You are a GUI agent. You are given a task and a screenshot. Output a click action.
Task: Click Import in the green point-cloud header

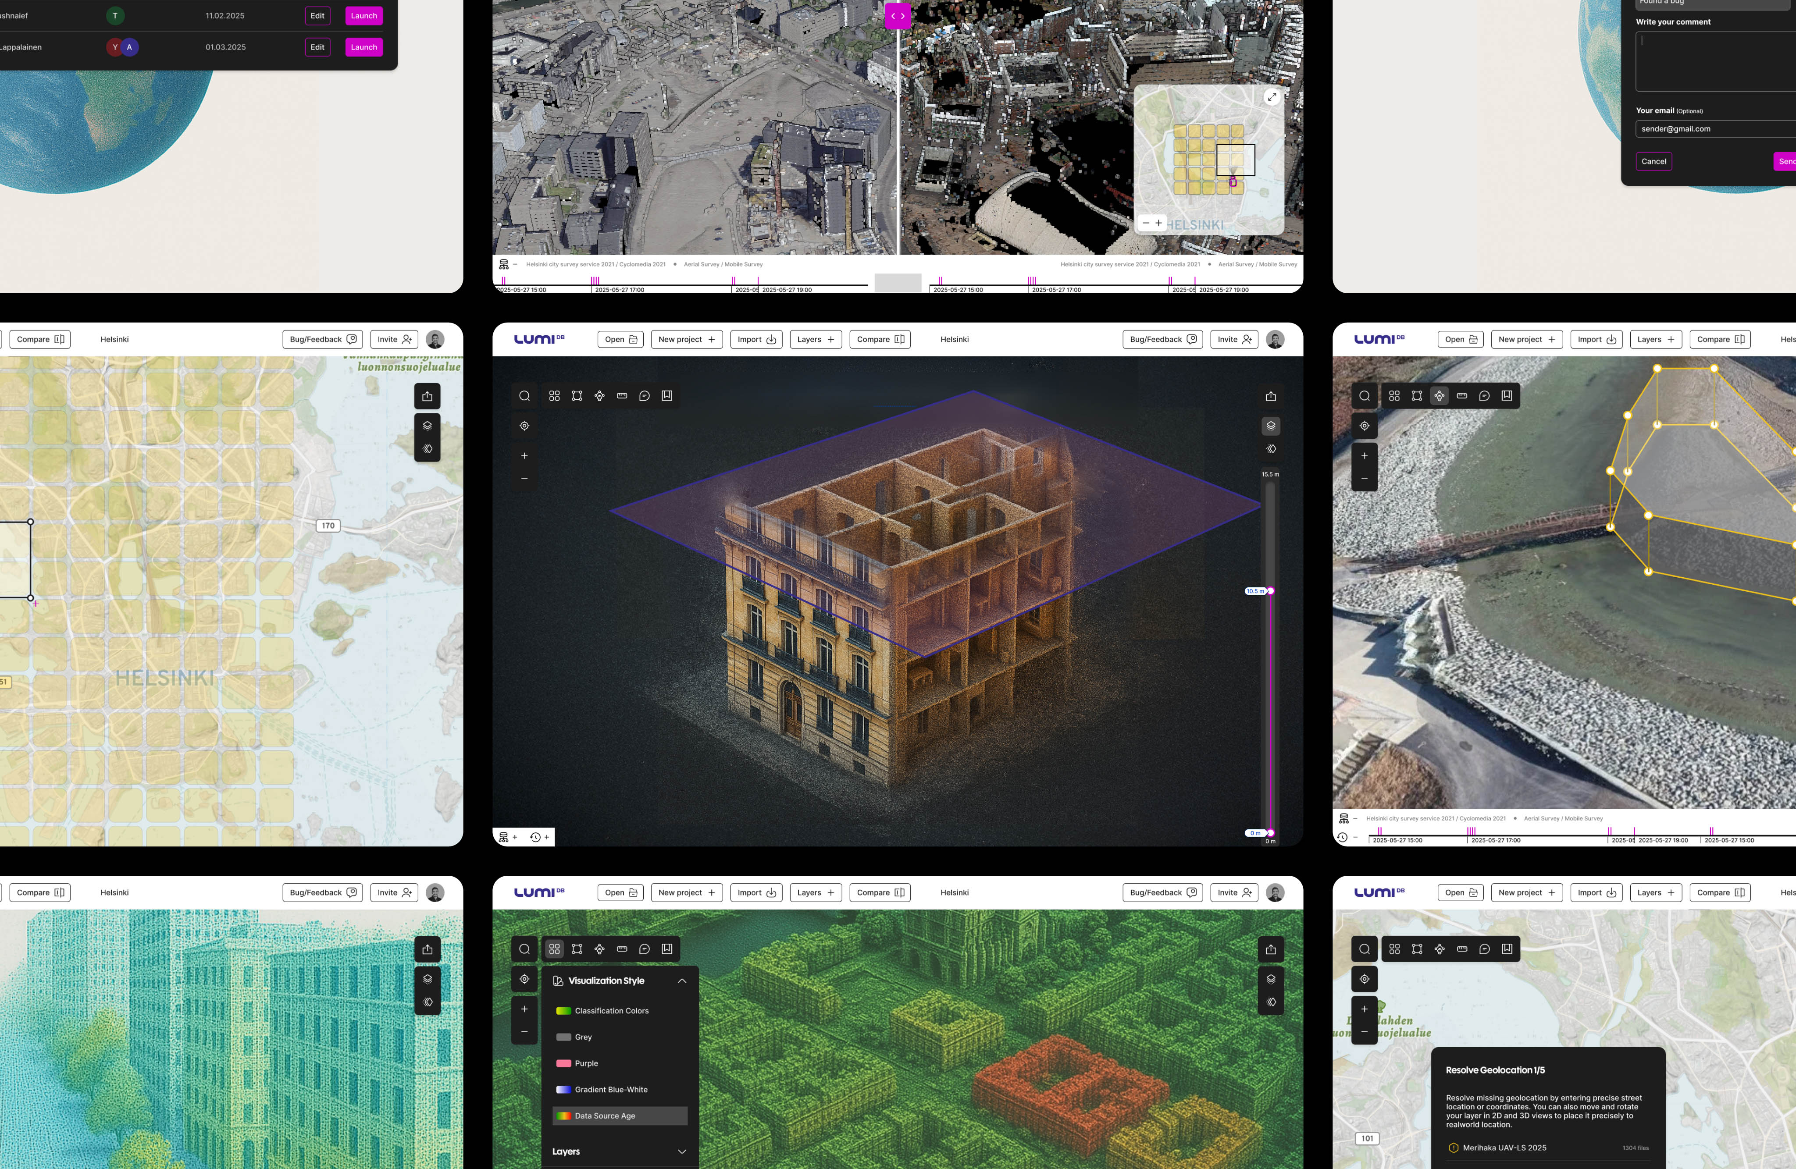[x=755, y=892]
